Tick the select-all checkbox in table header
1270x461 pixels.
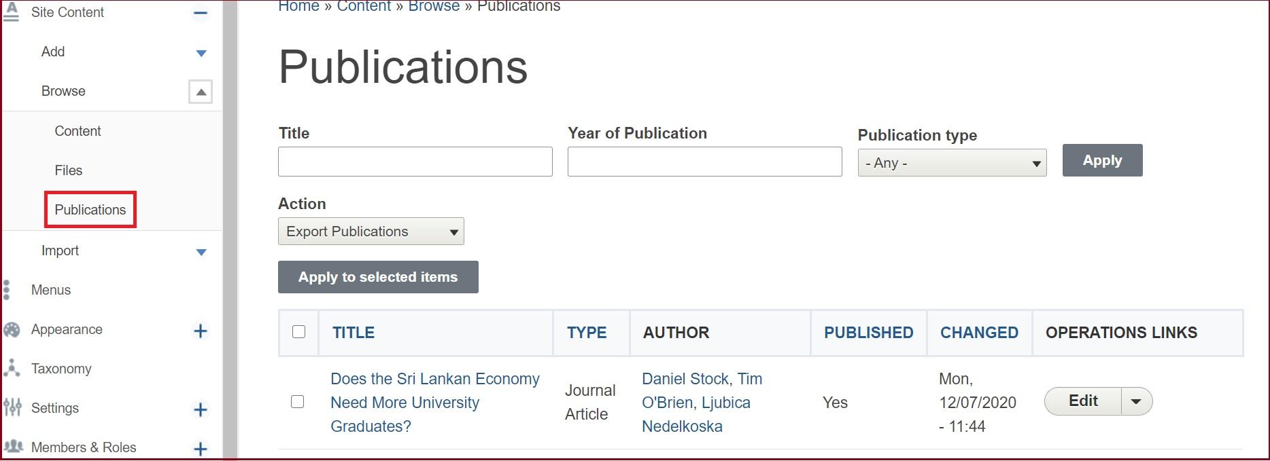tap(298, 332)
